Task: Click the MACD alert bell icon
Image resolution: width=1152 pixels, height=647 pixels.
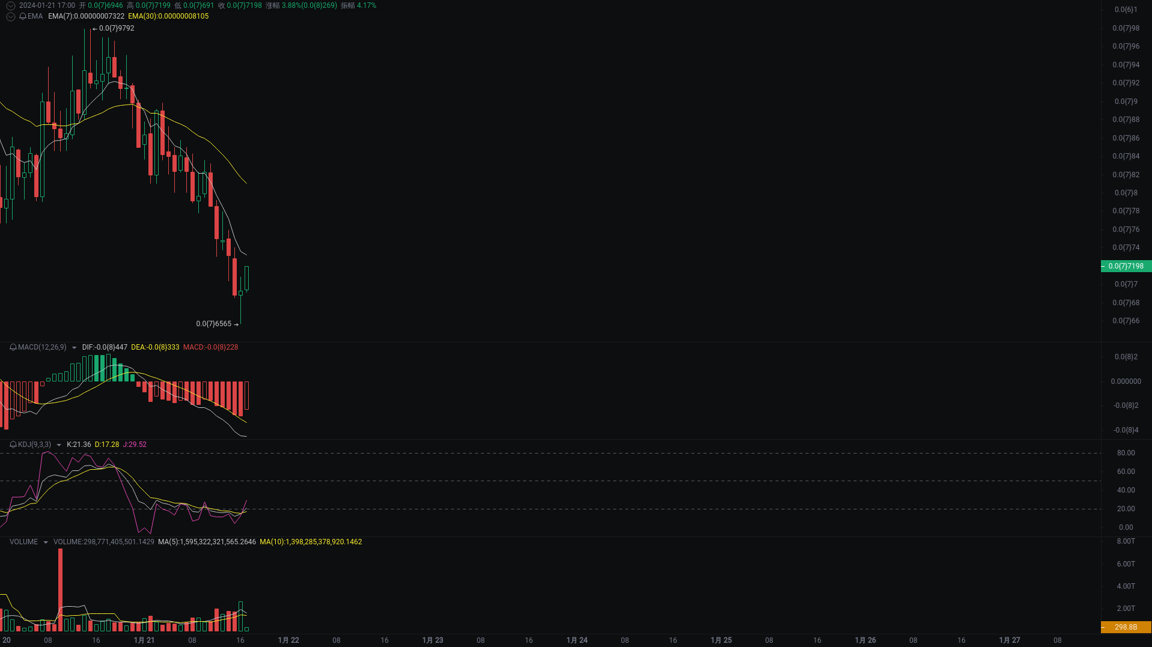Action: 13,347
